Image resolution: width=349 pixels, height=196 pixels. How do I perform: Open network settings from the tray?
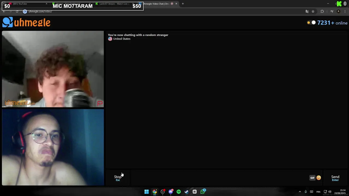pos(325,192)
